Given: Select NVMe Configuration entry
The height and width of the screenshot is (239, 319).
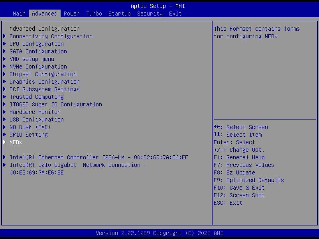Looking at the screenshot, I should pyautogui.click(x=38, y=67).
